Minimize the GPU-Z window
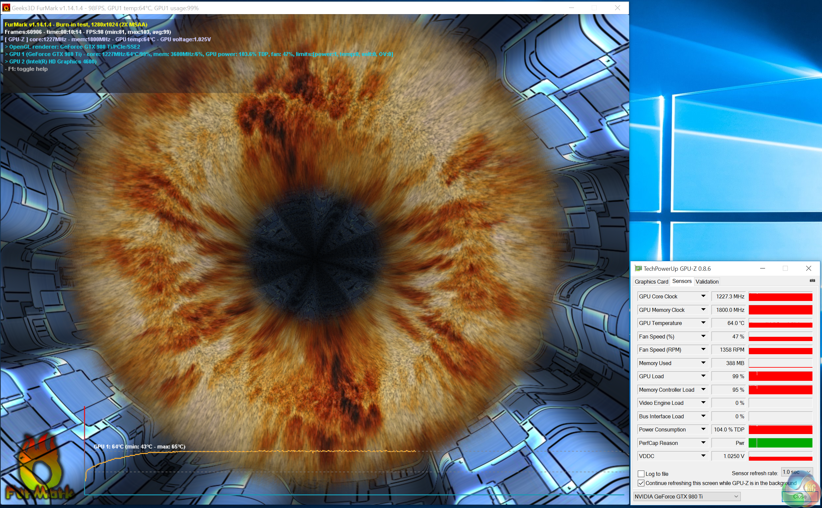822x508 pixels. (762, 268)
